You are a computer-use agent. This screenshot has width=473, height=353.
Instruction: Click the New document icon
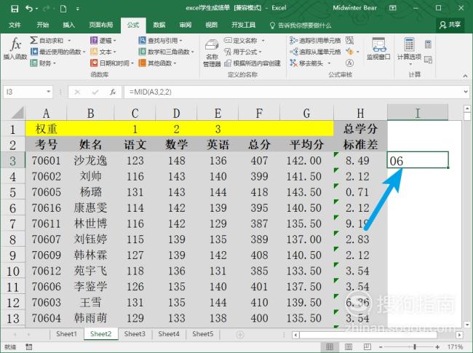(x=63, y=9)
